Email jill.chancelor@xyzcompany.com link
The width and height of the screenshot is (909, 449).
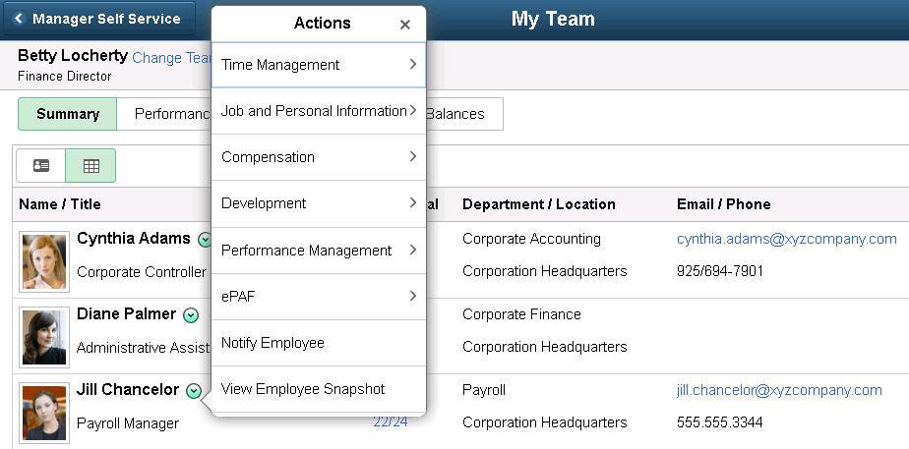[x=779, y=390]
